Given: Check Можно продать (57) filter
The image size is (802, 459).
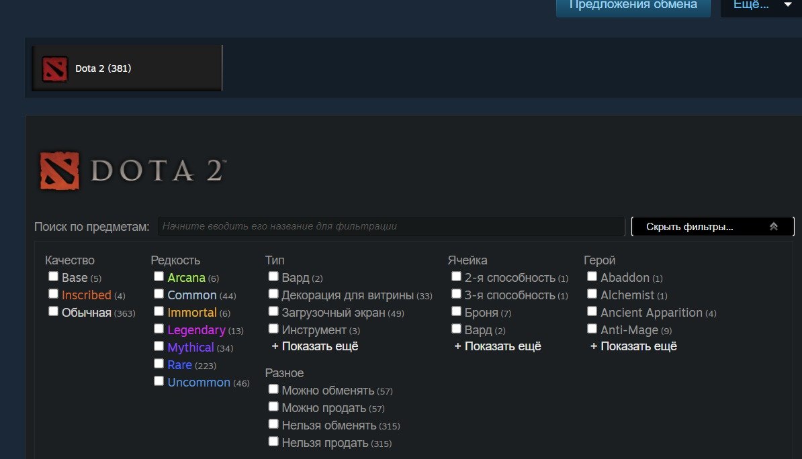Looking at the screenshot, I should pyautogui.click(x=273, y=407).
